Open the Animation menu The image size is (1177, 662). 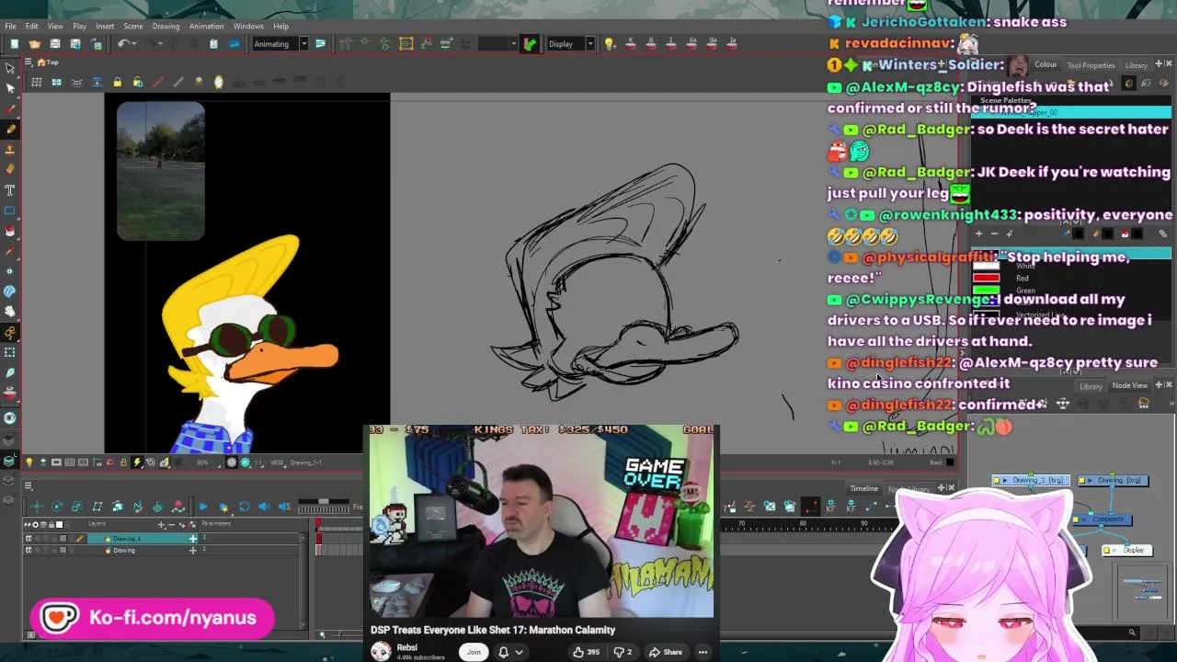[x=206, y=26]
